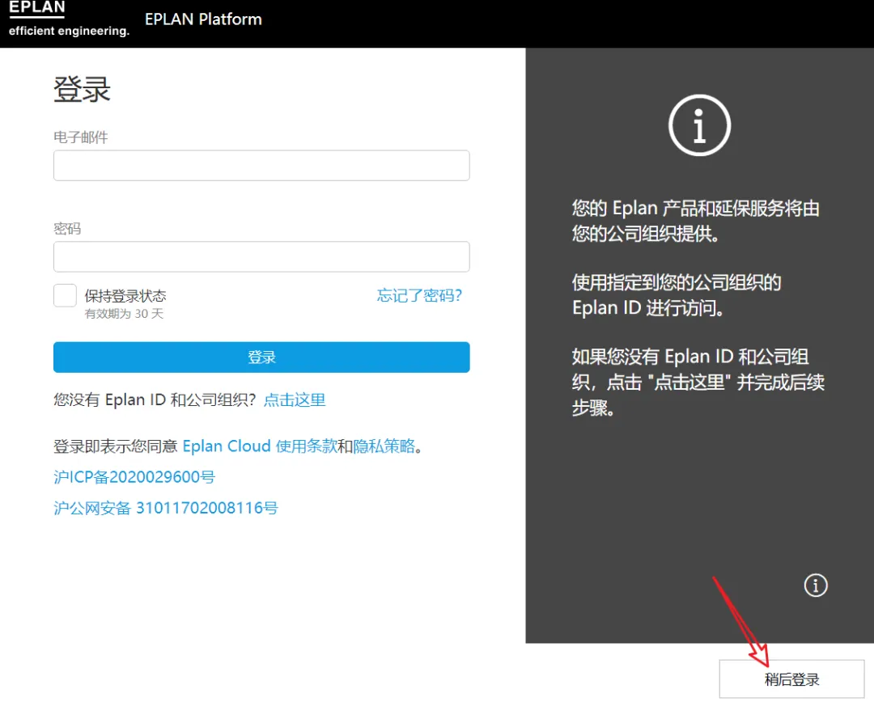The height and width of the screenshot is (706, 874).
Task: Open the 隐私策略 link
Action: pyautogui.click(x=384, y=446)
